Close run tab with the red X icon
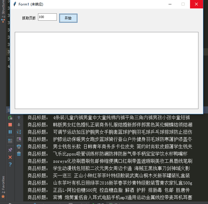 point(10,157)
